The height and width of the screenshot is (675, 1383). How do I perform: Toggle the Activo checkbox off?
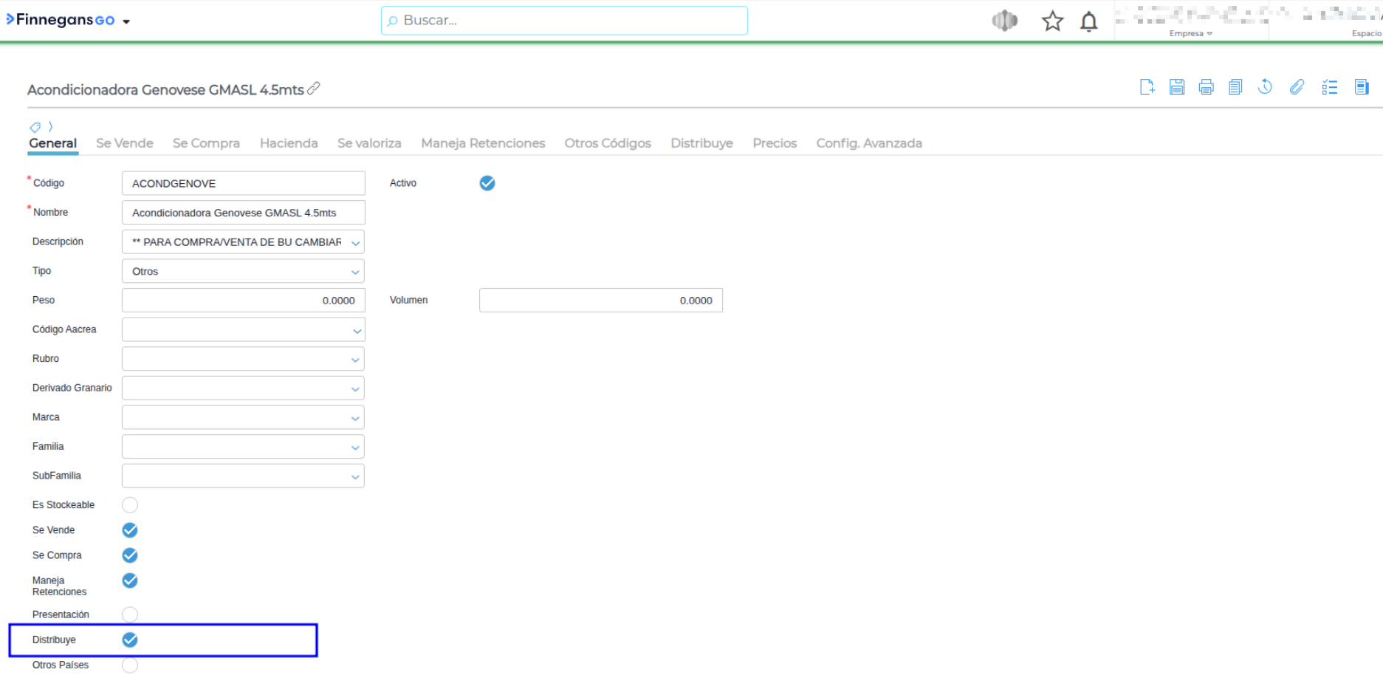tap(487, 183)
